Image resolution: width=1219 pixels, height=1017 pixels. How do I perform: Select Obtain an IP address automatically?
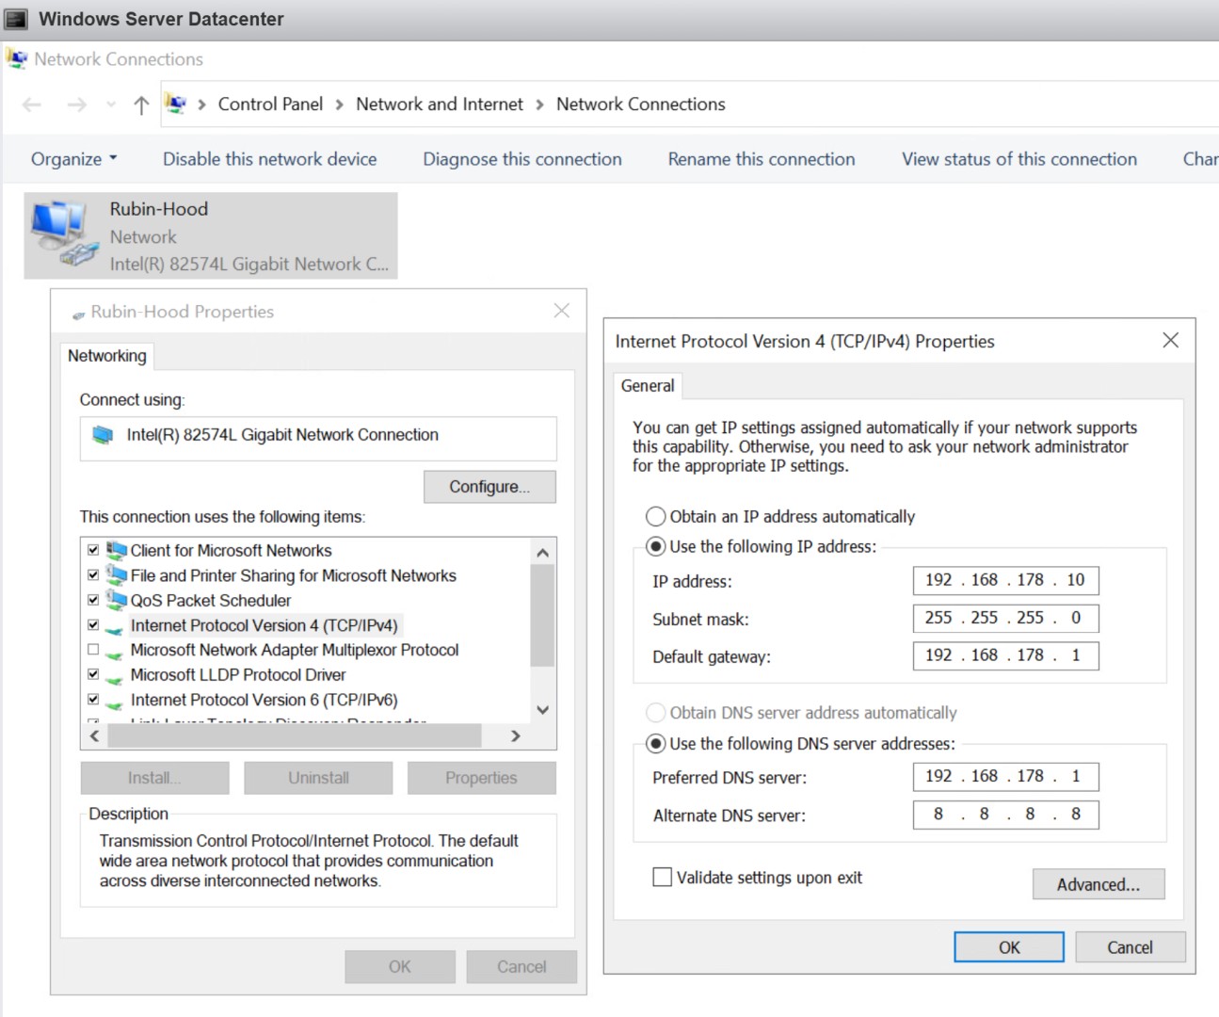point(656,516)
